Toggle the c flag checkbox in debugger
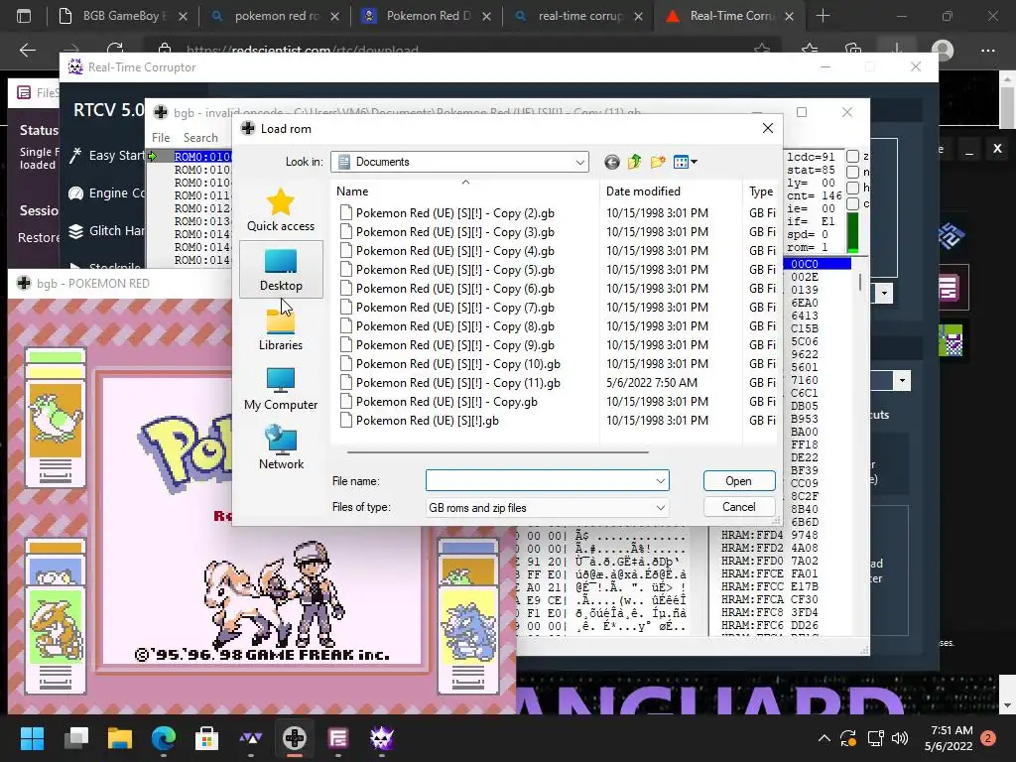Screen dimensions: 1016x762 852,203
